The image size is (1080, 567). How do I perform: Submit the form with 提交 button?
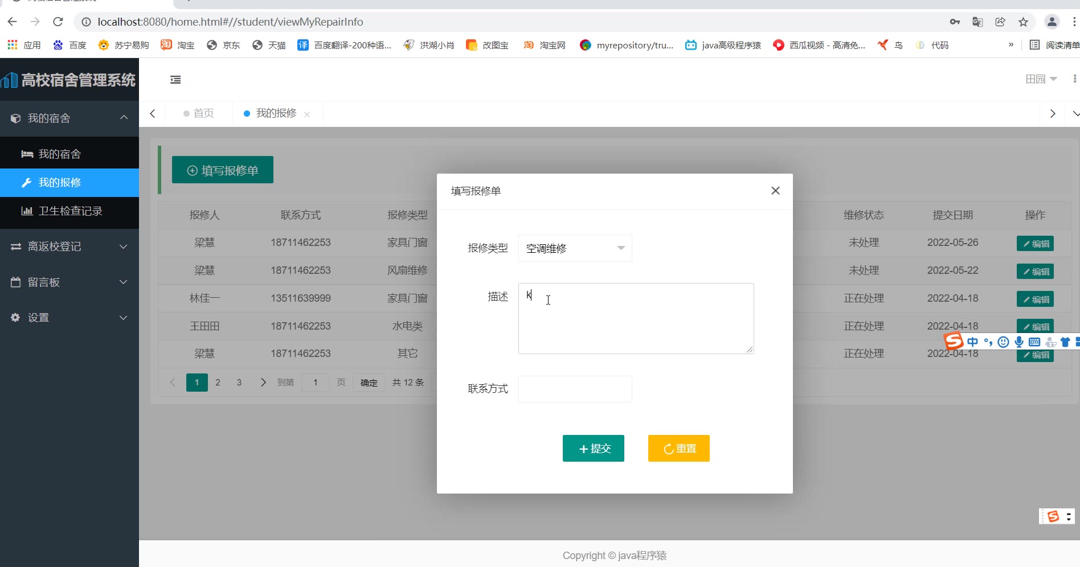593,449
